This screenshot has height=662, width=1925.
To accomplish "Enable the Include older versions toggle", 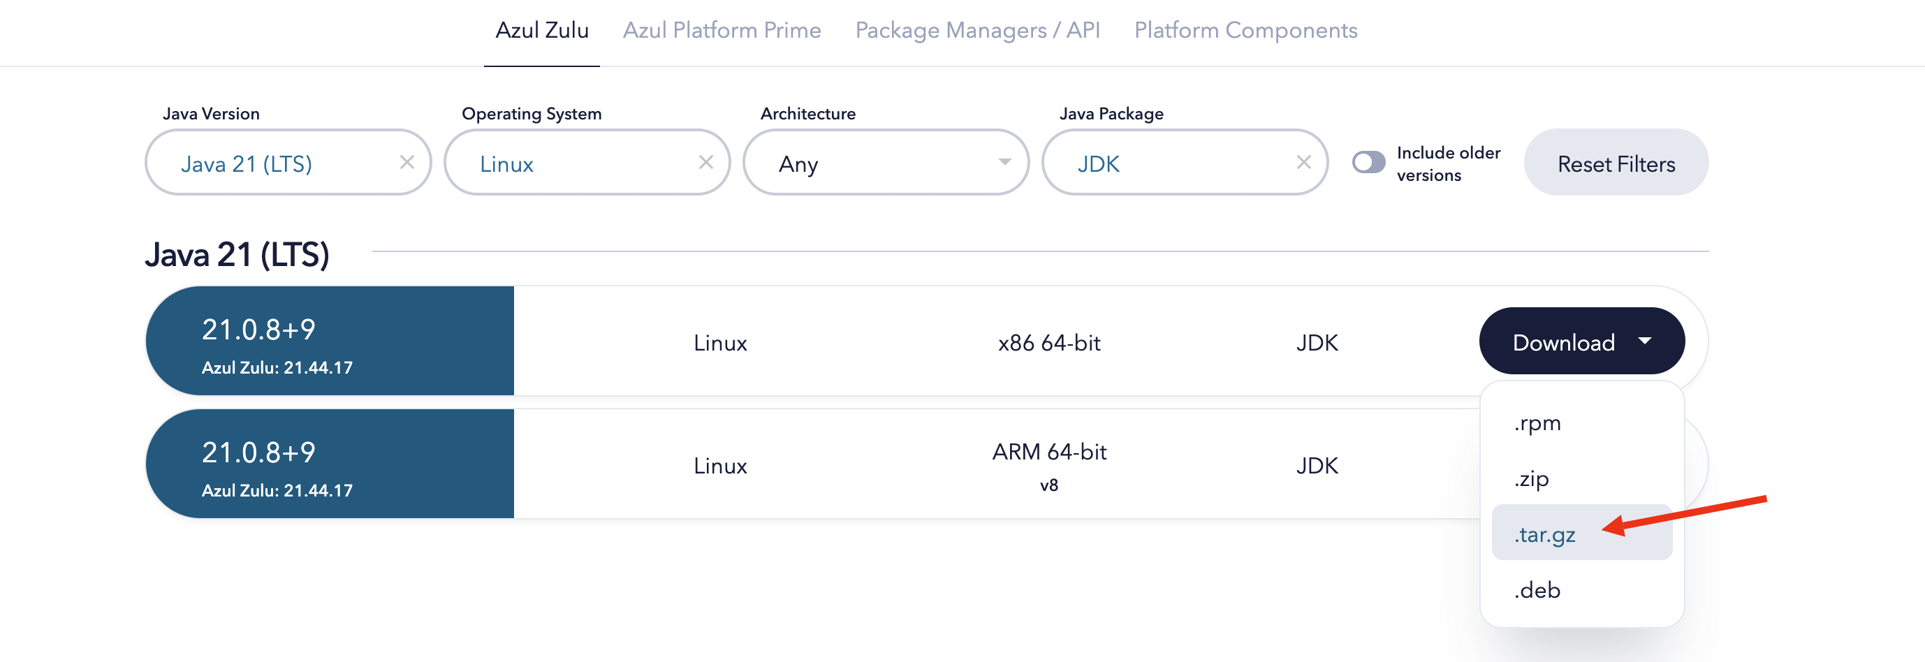I will click(x=1368, y=161).
